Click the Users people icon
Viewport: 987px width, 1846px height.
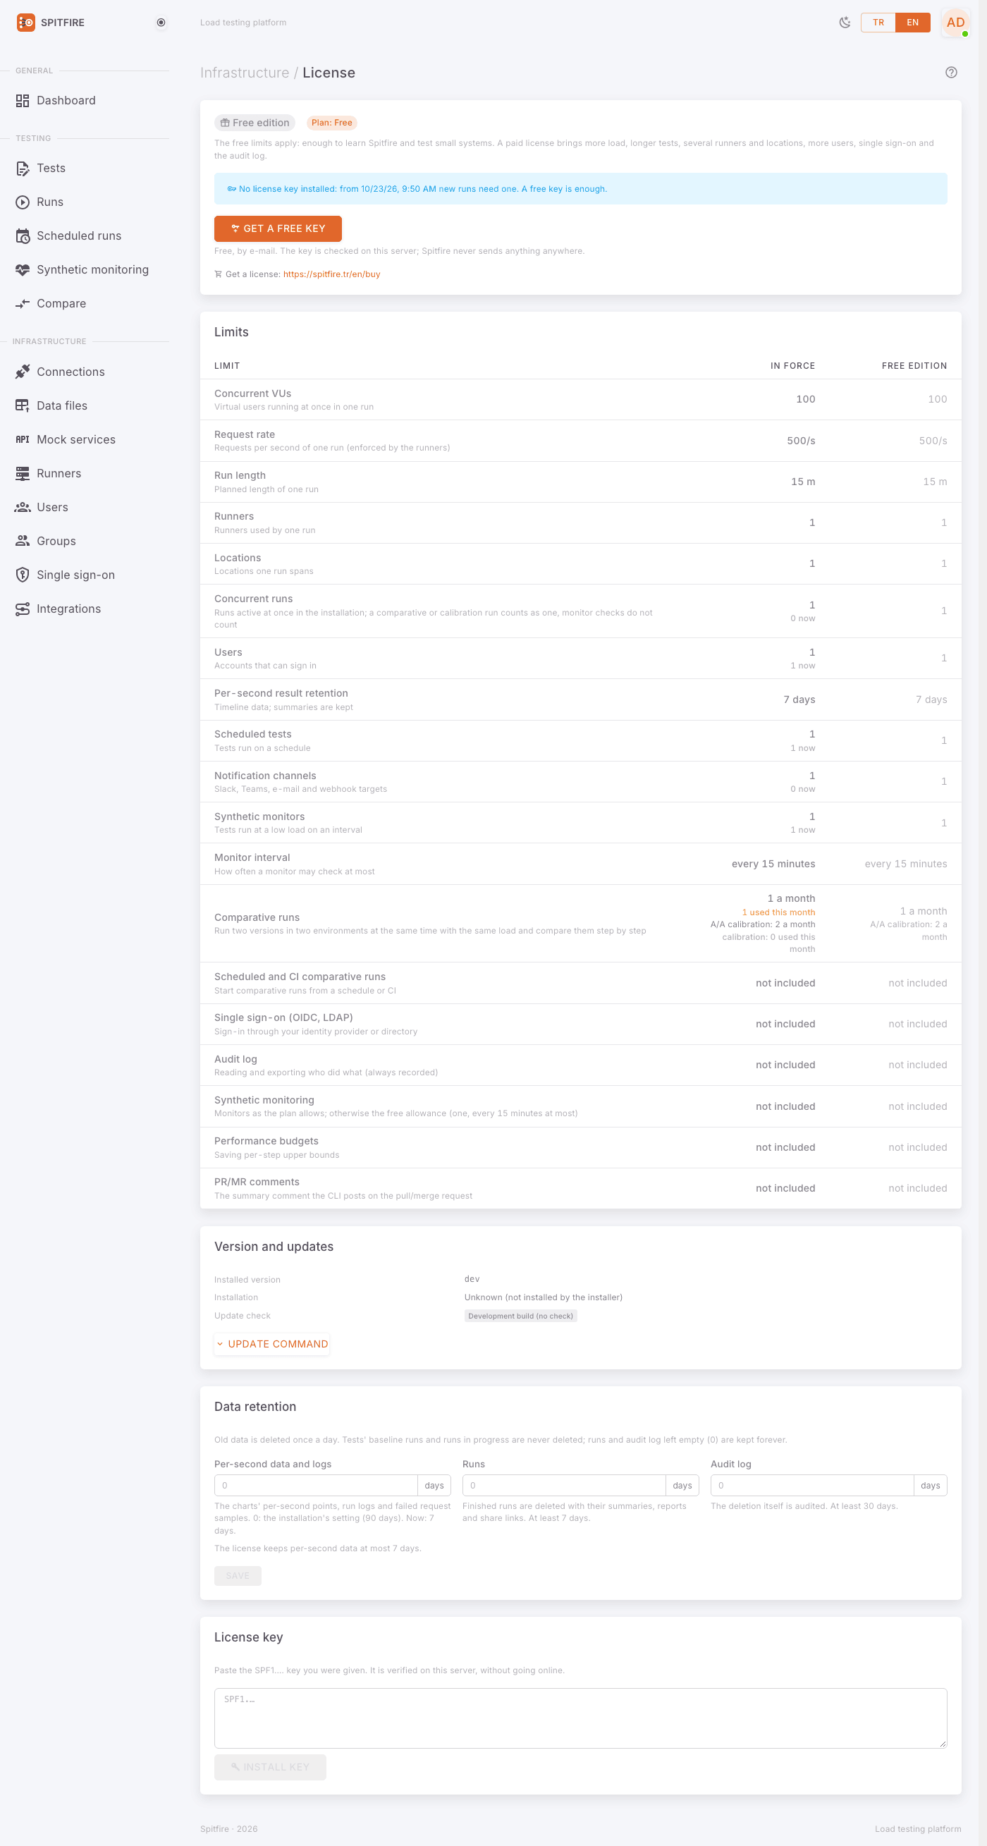click(x=23, y=508)
